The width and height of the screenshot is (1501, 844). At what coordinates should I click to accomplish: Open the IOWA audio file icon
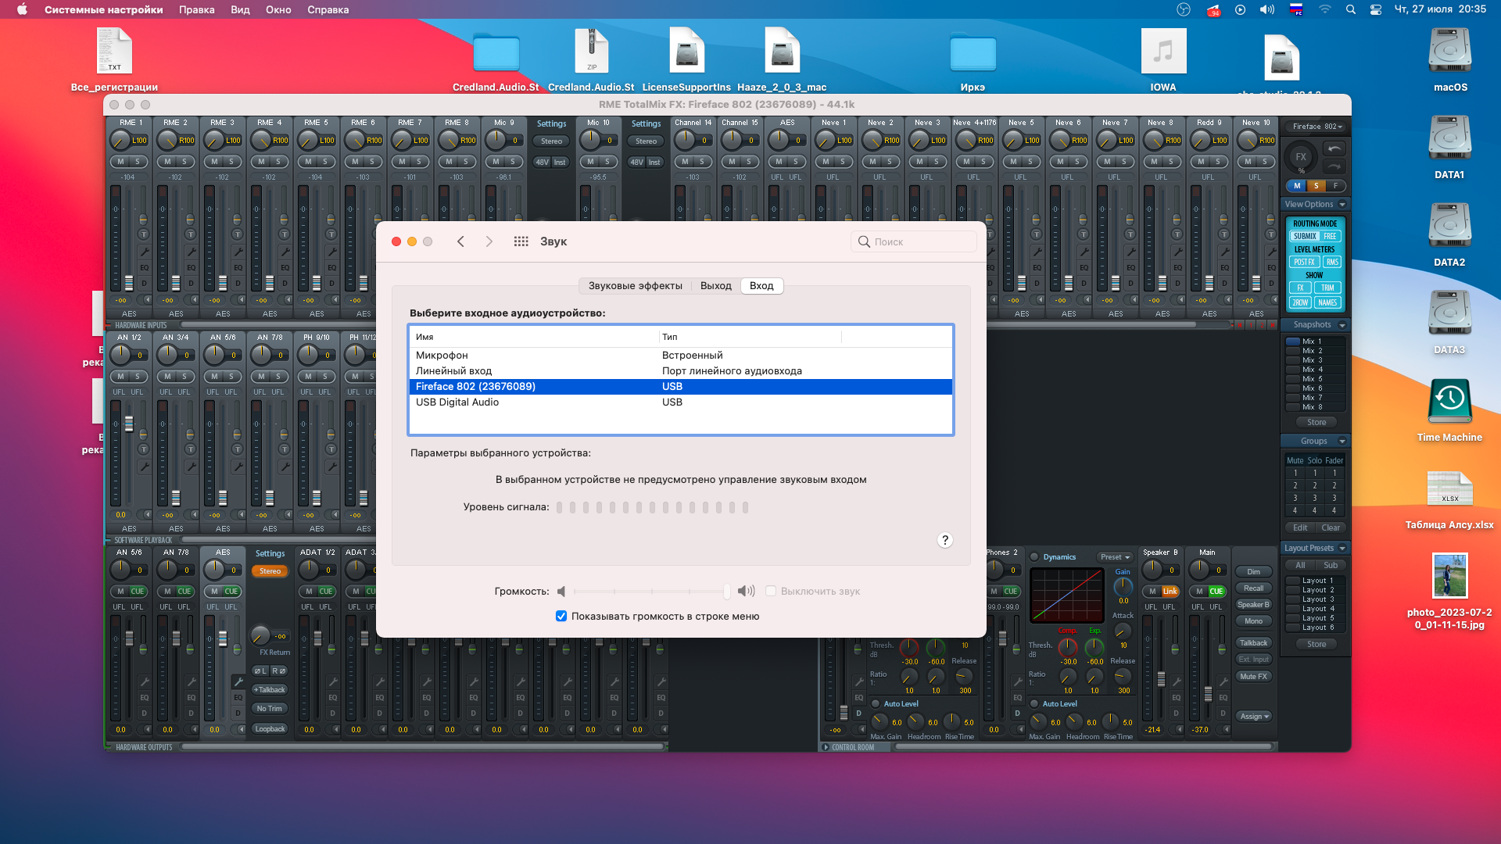pos(1163,52)
